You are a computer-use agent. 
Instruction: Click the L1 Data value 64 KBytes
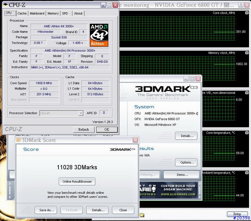[95, 83]
